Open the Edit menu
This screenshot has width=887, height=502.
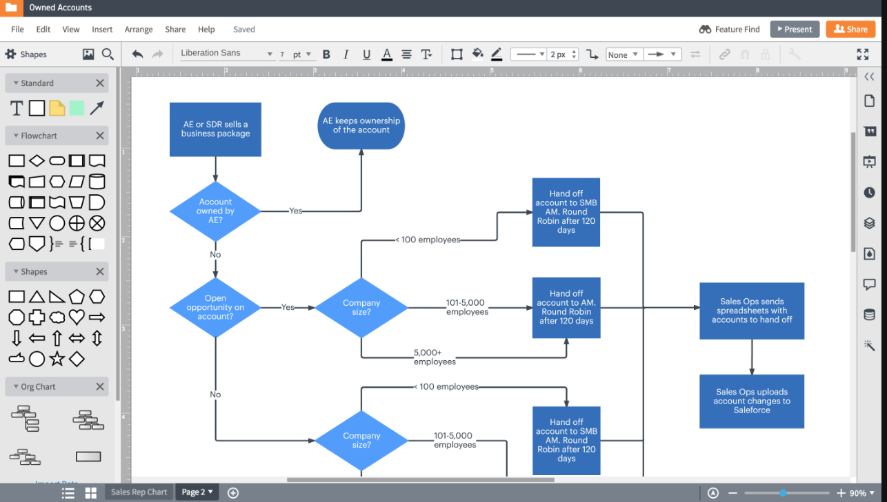click(x=43, y=29)
